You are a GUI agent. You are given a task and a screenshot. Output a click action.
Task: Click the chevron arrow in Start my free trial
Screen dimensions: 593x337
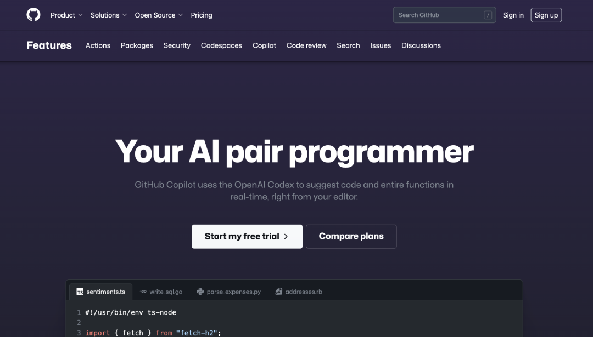pyautogui.click(x=286, y=237)
